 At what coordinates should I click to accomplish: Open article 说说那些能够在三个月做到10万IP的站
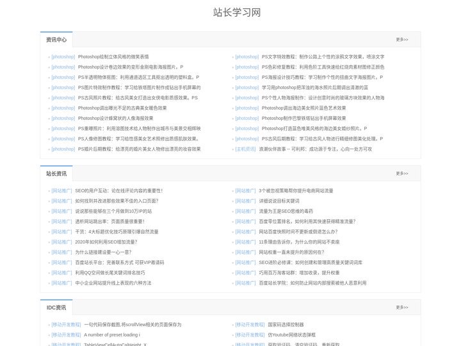[113, 211]
